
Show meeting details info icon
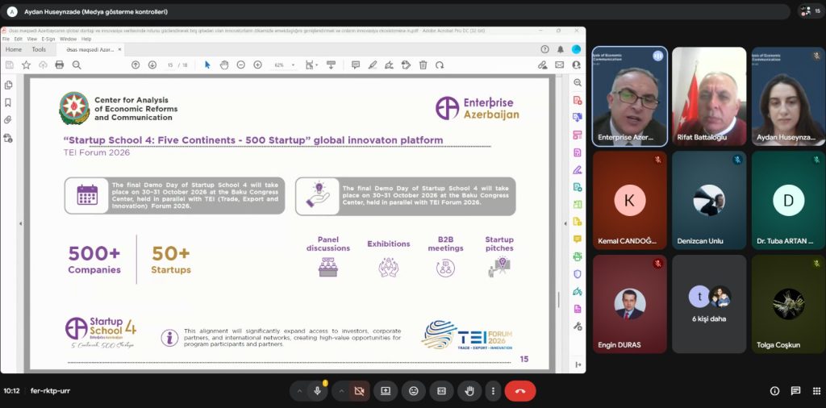click(x=774, y=391)
